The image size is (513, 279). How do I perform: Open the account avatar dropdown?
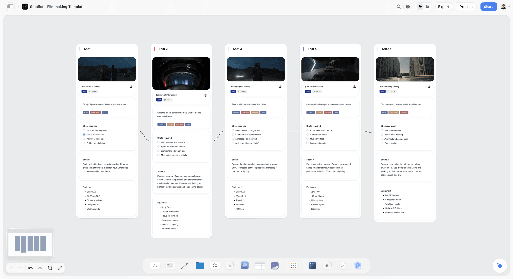[x=505, y=7]
